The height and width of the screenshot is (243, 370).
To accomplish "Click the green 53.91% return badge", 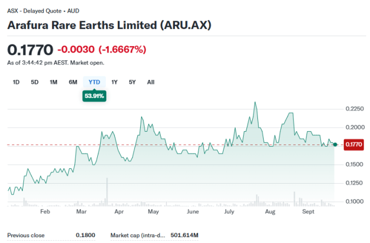I will [94, 96].
